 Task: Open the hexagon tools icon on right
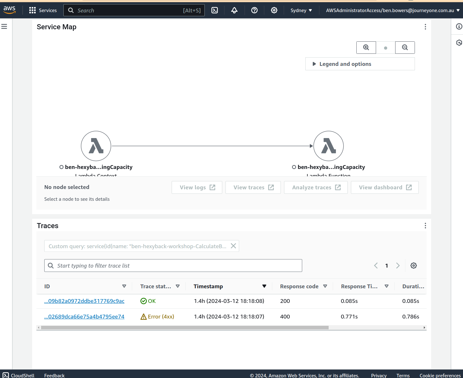[x=459, y=43]
